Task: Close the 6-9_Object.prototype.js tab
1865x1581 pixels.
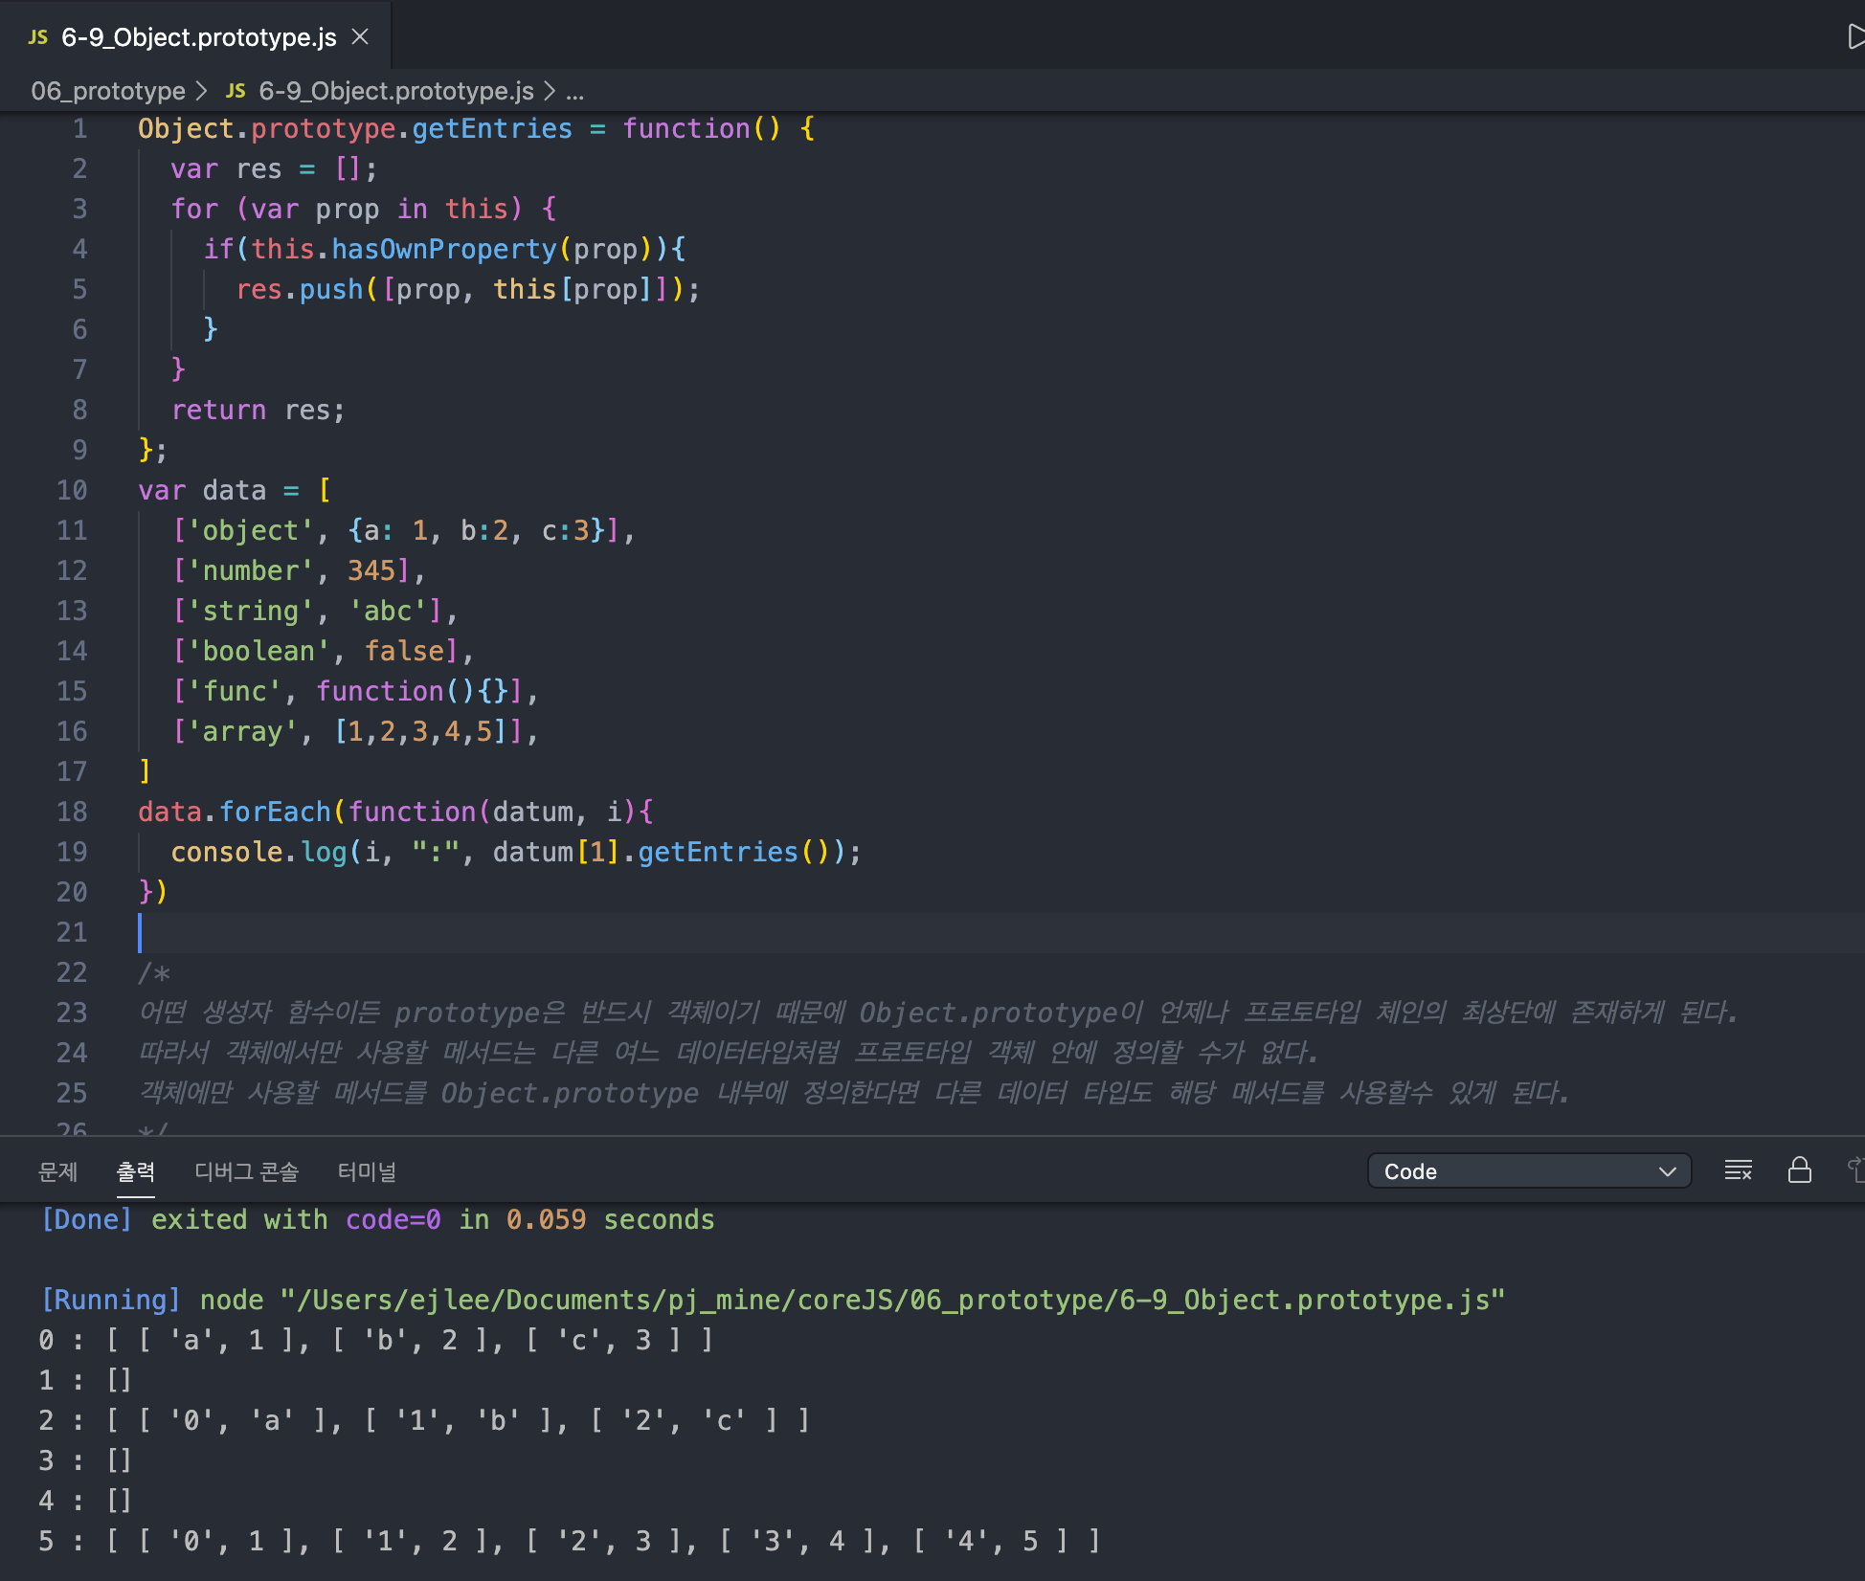Action: click(360, 37)
